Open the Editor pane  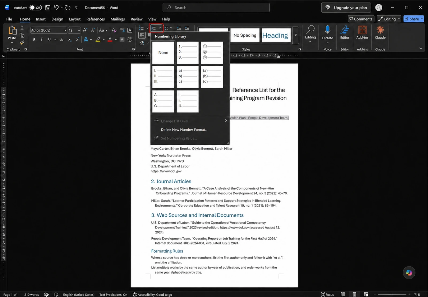[x=345, y=32]
